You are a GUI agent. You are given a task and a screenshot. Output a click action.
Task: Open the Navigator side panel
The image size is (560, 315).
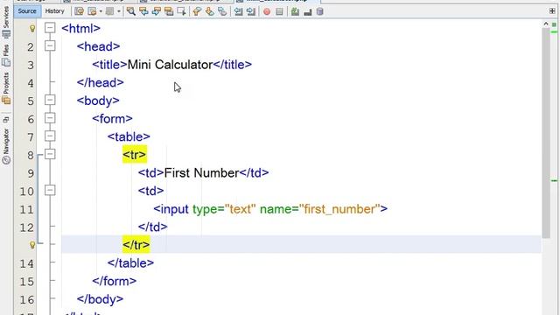(6, 146)
